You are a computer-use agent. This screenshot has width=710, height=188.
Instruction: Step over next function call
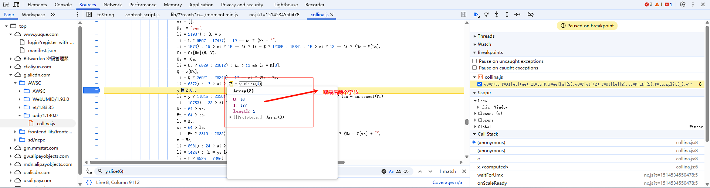(x=486, y=14)
